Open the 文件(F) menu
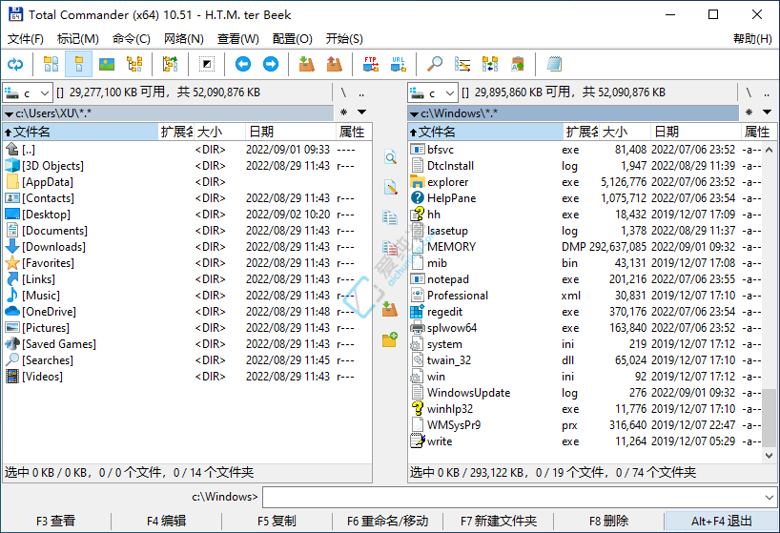The height and width of the screenshot is (533, 780). (26, 39)
